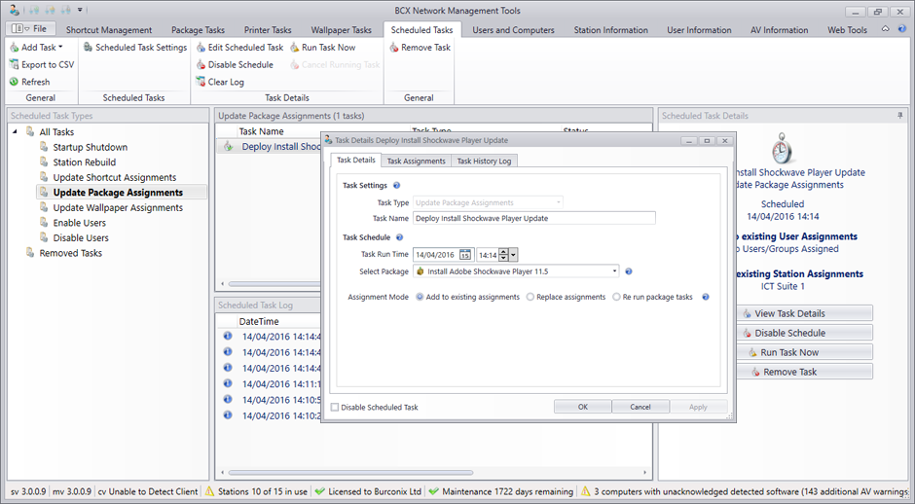Collapse the ribbon with the arrow
915x504 pixels.
tap(885, 28)
